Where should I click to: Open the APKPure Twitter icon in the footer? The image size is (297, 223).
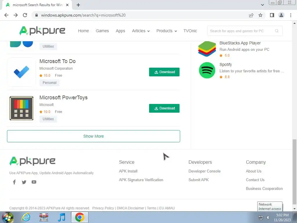point(24,182)
